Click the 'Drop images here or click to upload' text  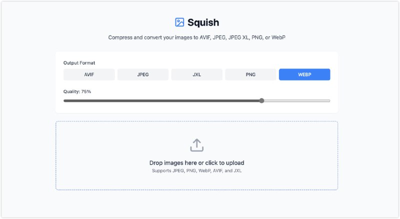coord(196,163)
